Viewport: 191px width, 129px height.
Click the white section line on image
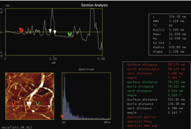click(x=30, y=106)
